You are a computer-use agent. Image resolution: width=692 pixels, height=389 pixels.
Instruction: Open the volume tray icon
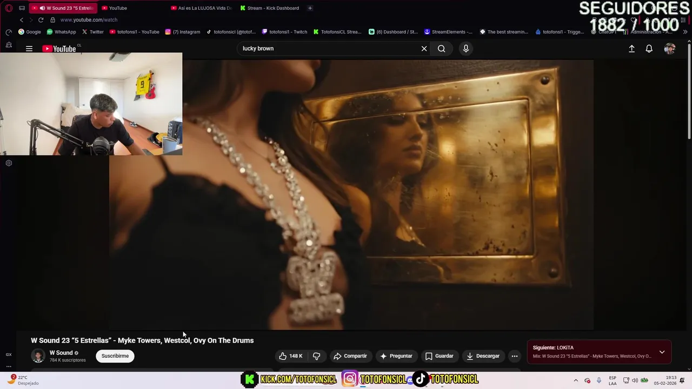coord(635,380)
